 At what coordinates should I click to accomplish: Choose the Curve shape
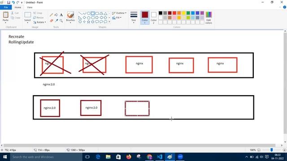coord(84,13)
